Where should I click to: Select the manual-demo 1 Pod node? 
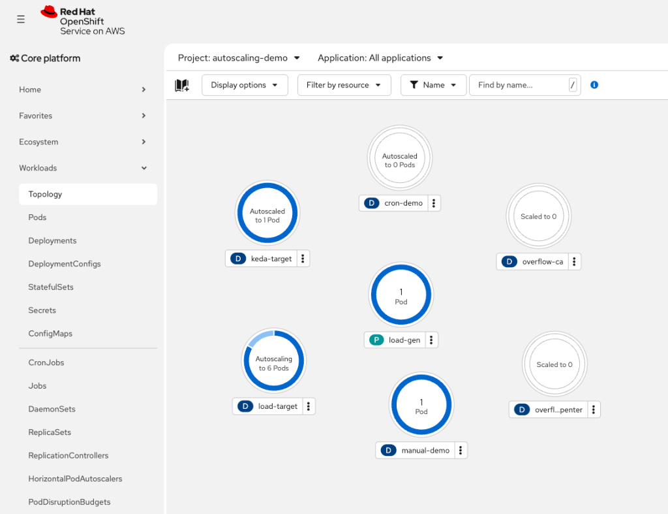[x=421, y=405]
